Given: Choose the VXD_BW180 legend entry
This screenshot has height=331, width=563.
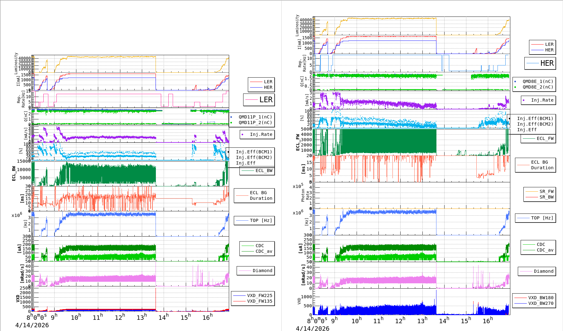Looking at the screenshot, I should tap(534, 298).
